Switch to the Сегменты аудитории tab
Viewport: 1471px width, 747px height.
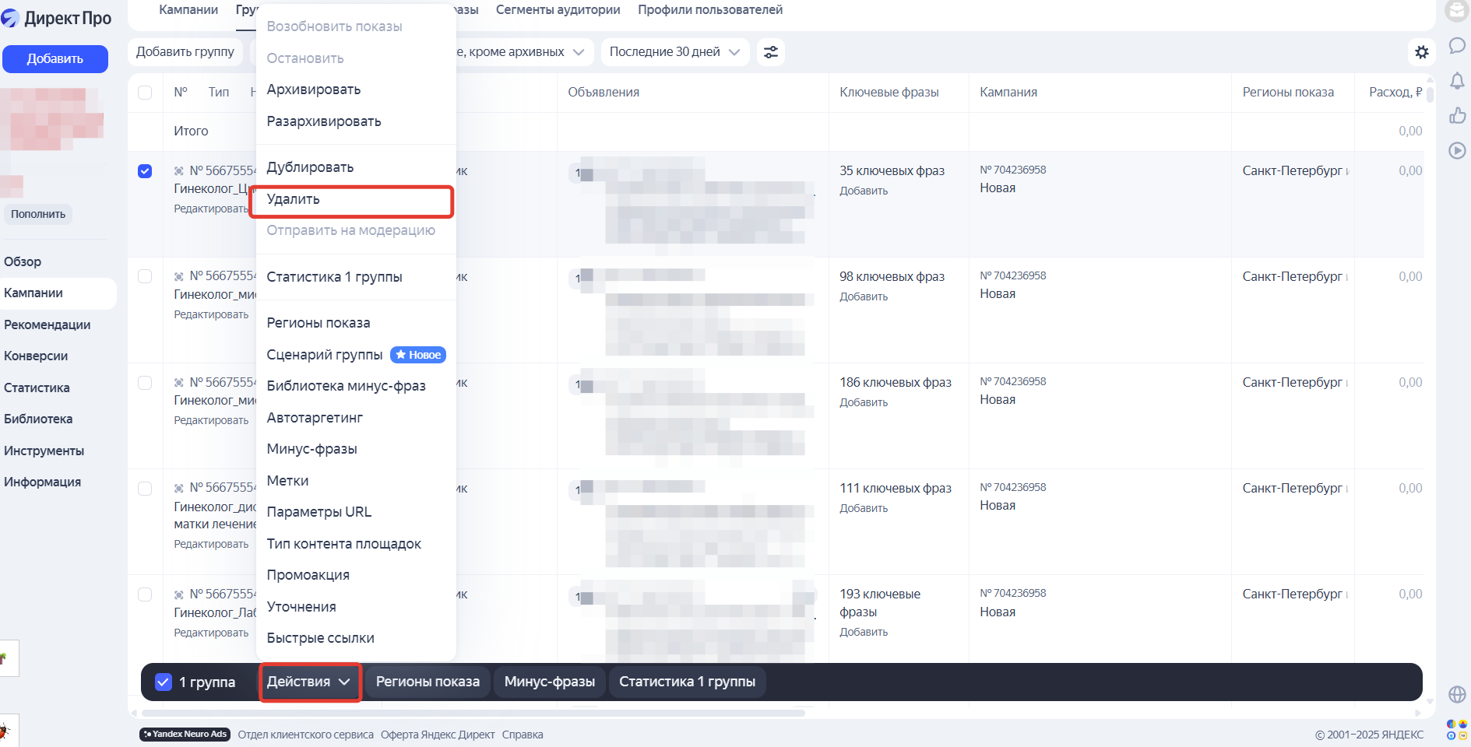pyautogui.click(x=558, y=9)
